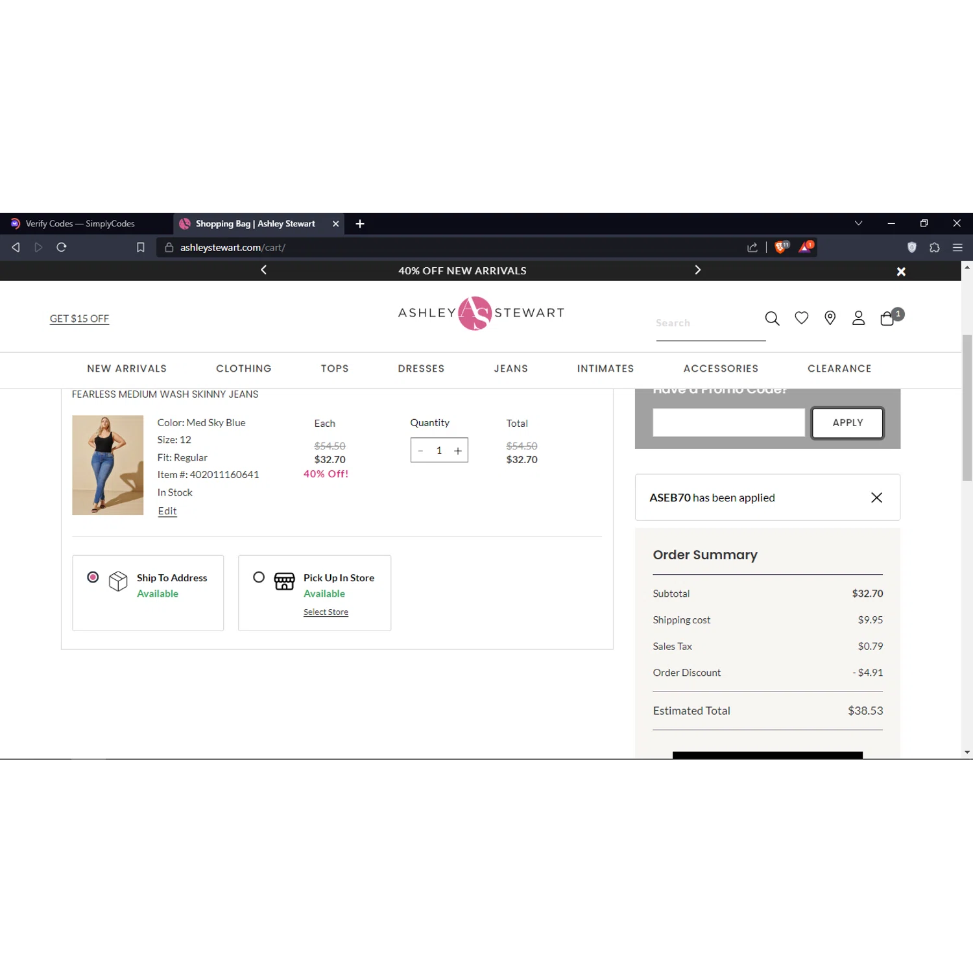Decrease quantity with minus button
The height and width of the screenshot is (973, 973).
(420, 451)
